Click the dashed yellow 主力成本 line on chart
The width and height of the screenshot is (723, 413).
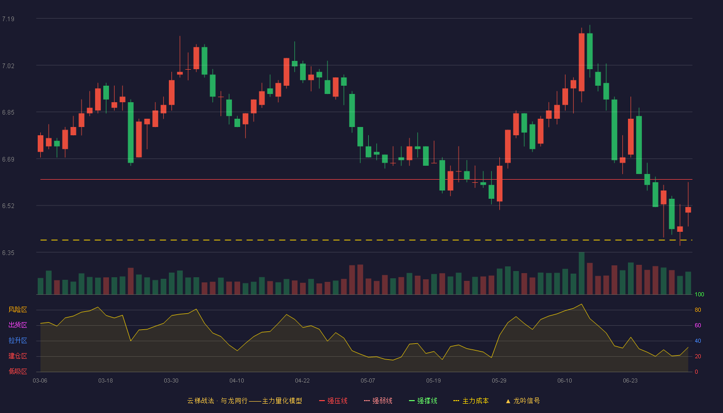366,240
